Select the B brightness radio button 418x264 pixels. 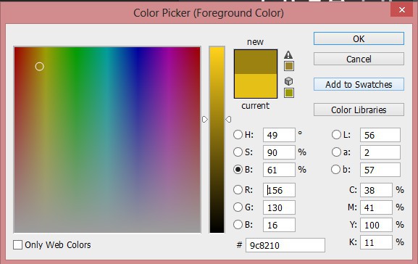[x=238, y=170]
